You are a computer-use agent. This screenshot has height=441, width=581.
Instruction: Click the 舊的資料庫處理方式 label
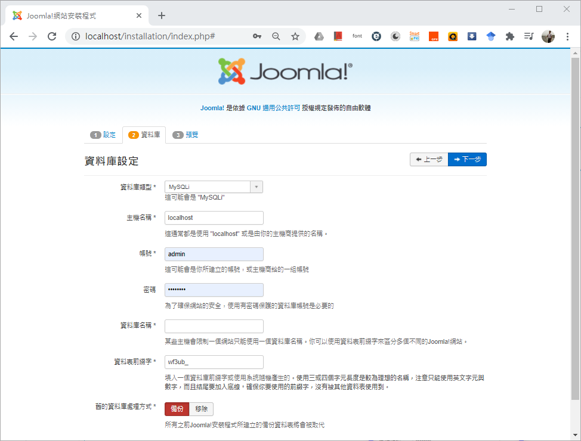(126, 406)
